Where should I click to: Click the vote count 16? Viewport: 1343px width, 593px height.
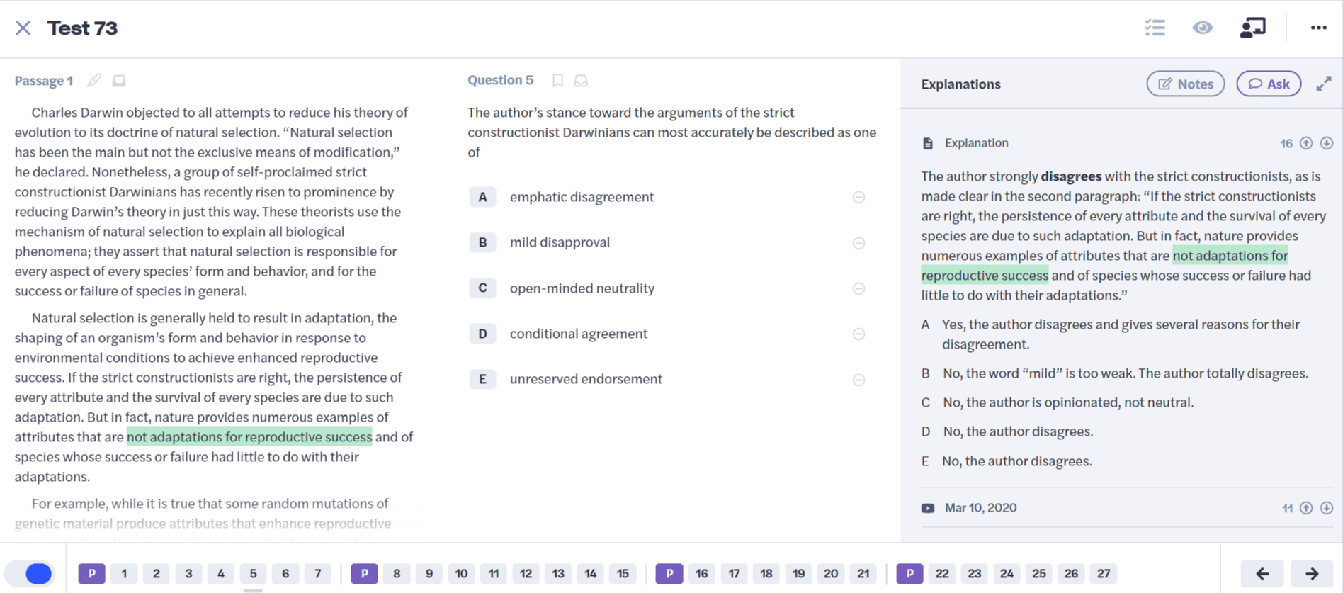(1286, 143)
